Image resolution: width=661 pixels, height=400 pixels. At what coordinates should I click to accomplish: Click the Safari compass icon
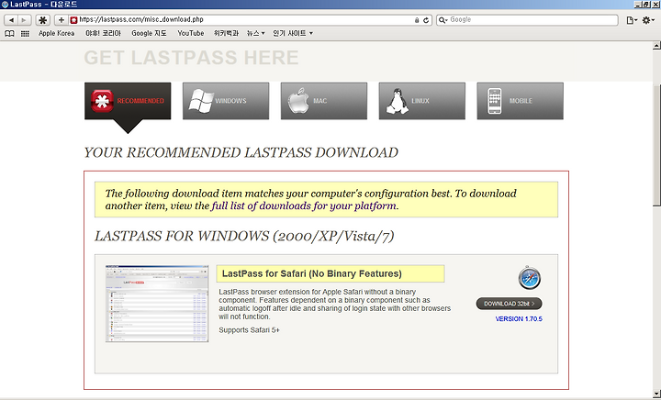(x=530, y=278)
